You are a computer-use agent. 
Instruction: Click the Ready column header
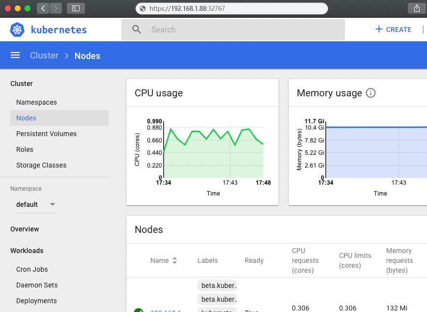[254, 260]
